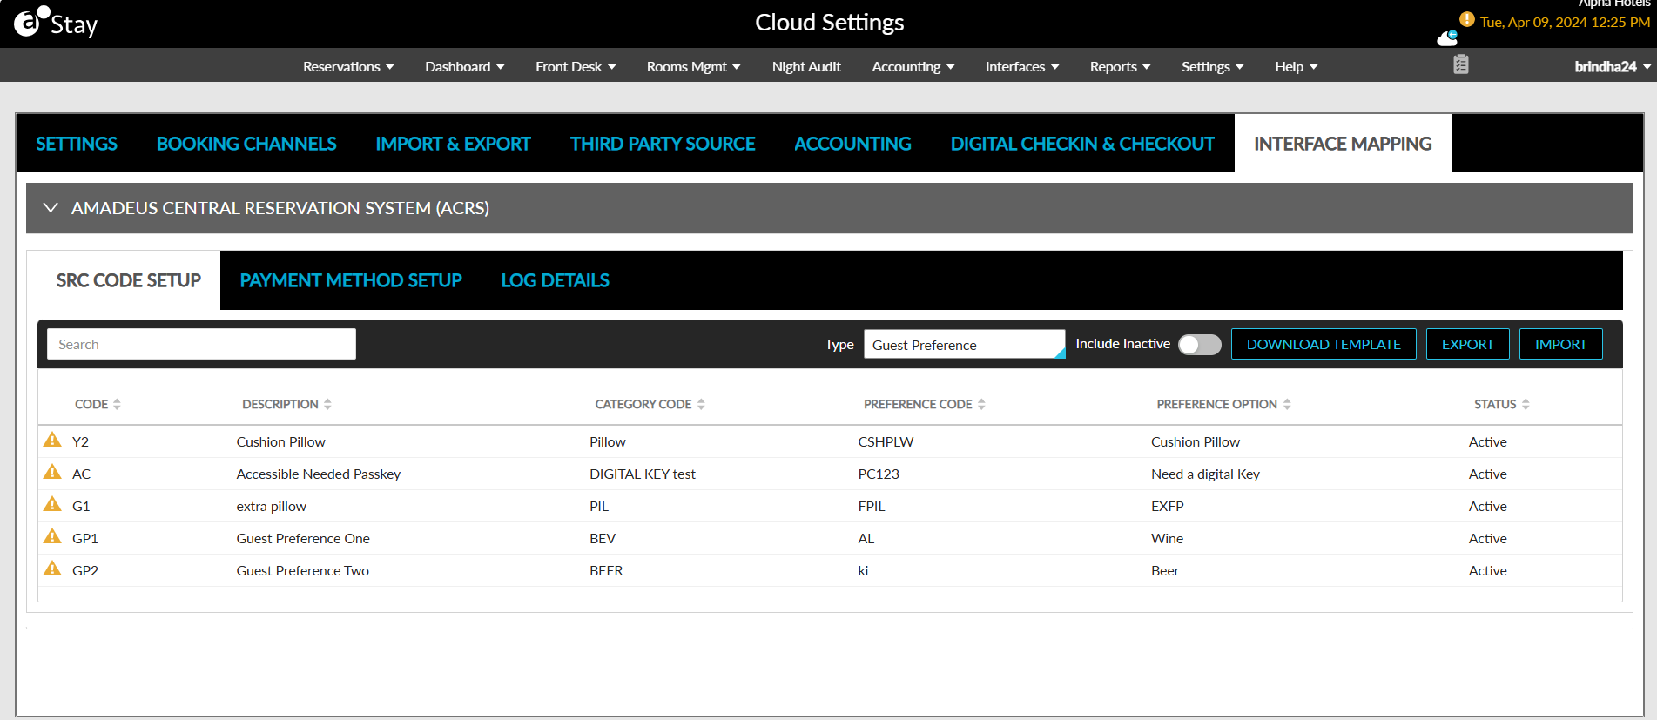Click the Need a digital Key option

1205,474
